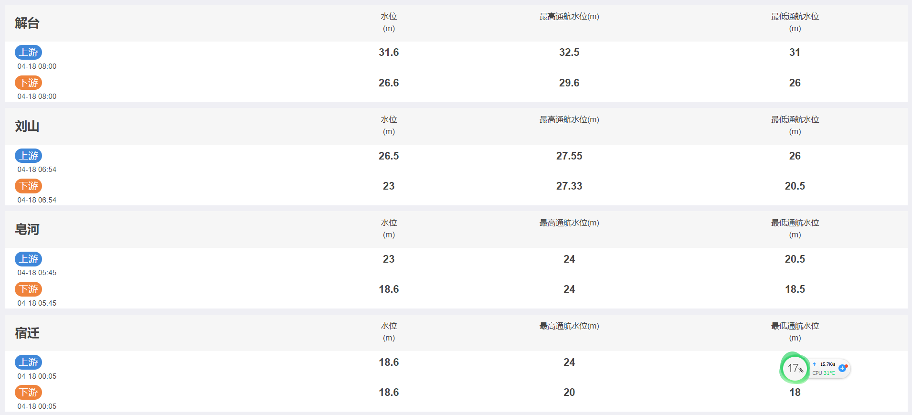Select the 刘山 station heading

pos(27,126)
